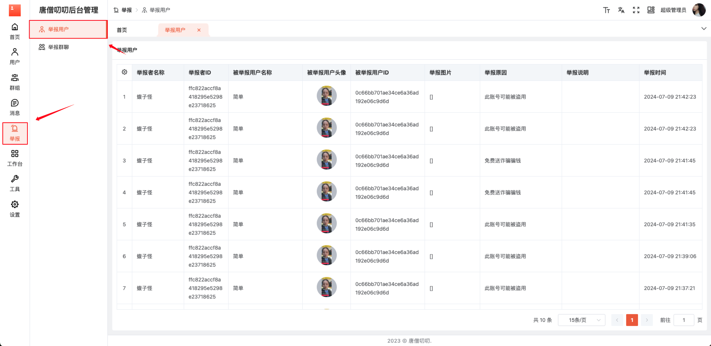Expand the tab overflow chevron on the right

[703, 29]
